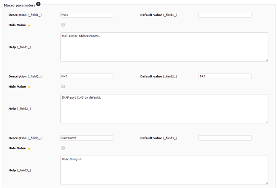Viewport: 277px width, 188px height.
Task: Click the empty Default value _field1_ input
Action: (225, 15)
